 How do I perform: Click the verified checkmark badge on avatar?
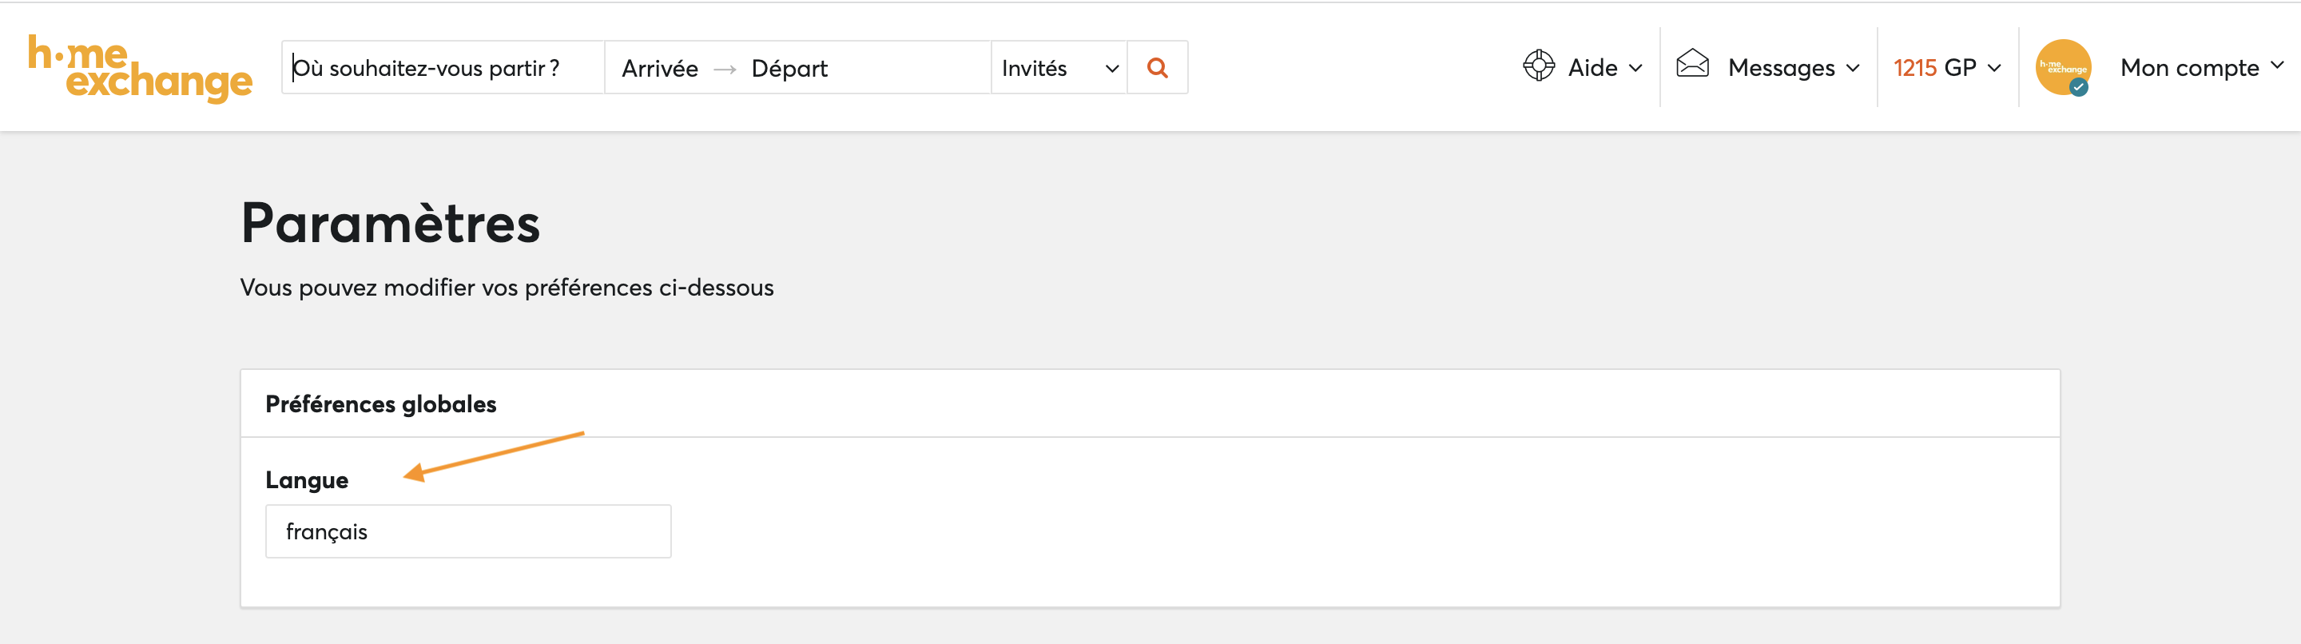point(2079,88)
